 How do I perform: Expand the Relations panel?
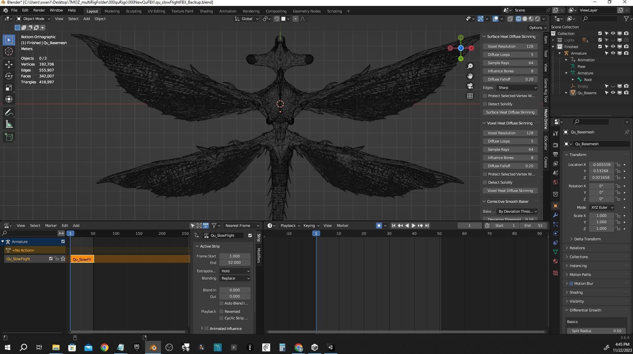click(x=577, y=248)
